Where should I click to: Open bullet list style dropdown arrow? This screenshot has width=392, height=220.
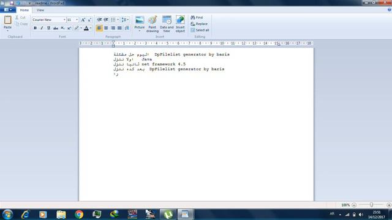(x=118, y=20)
